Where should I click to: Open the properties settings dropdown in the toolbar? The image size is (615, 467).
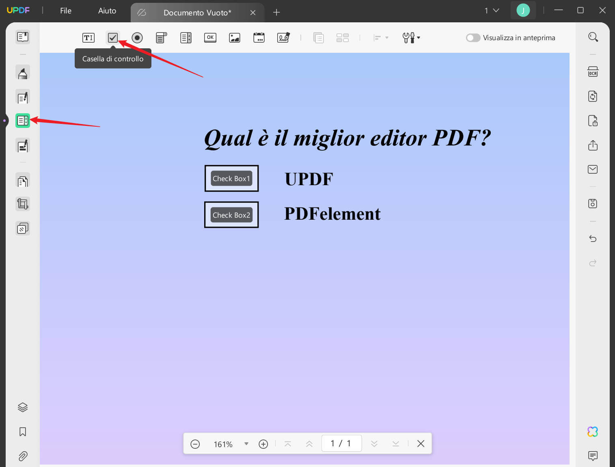pyautogui.click(x=411, y=37)
